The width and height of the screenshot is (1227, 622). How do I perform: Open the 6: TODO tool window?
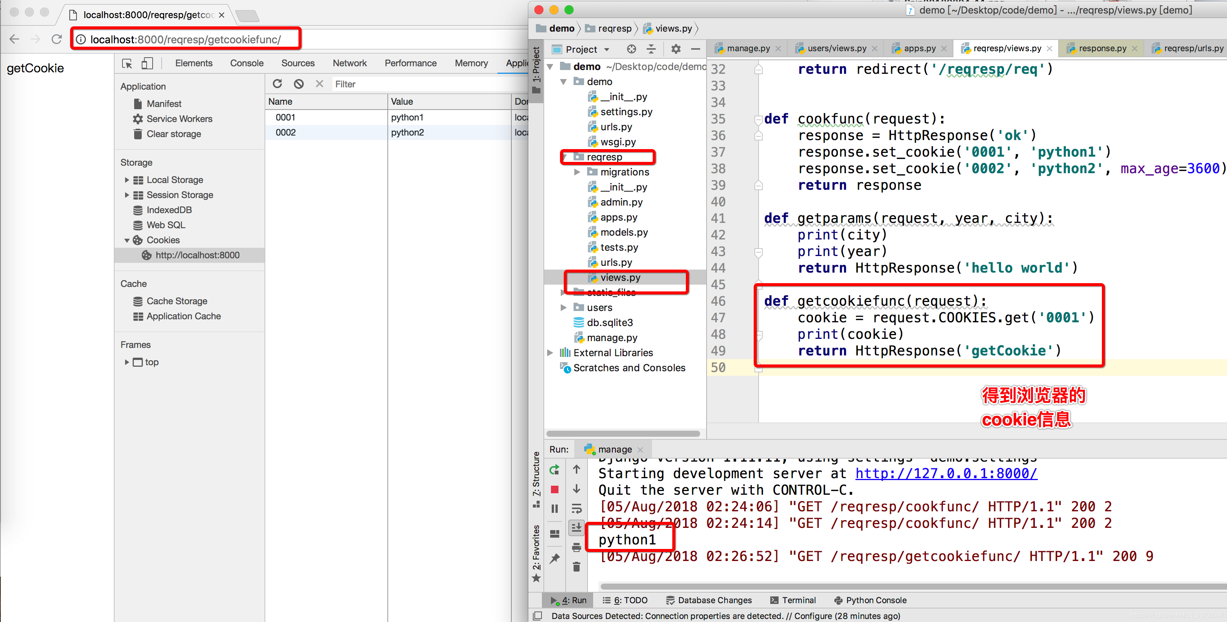[x=625, y=601]
